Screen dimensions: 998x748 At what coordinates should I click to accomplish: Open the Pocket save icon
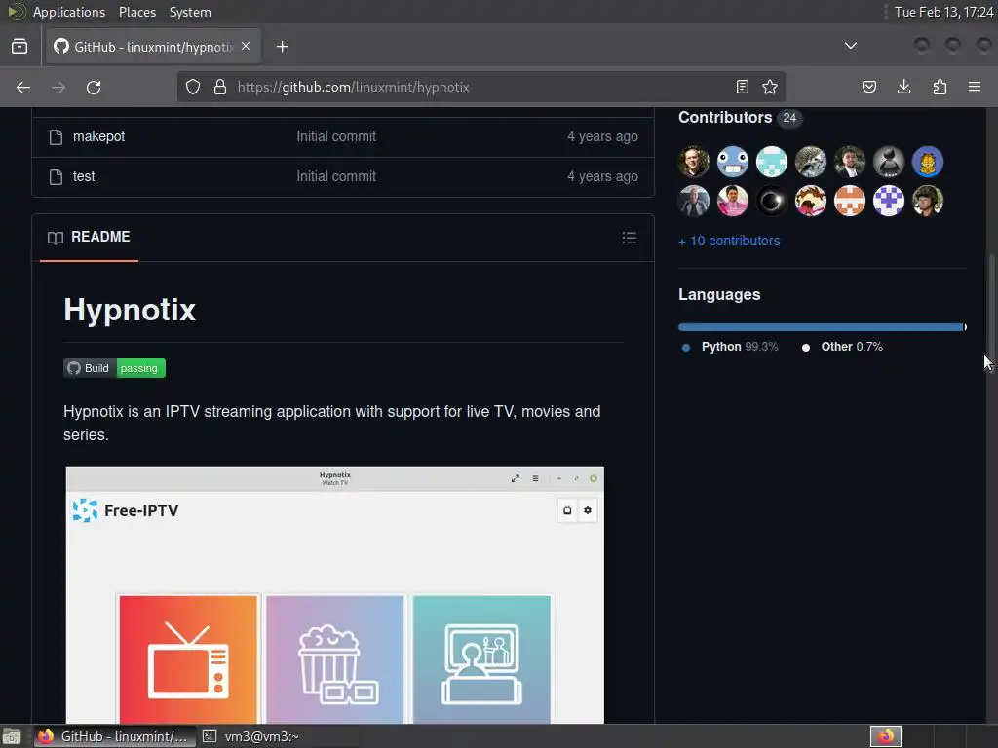(869, 87)
